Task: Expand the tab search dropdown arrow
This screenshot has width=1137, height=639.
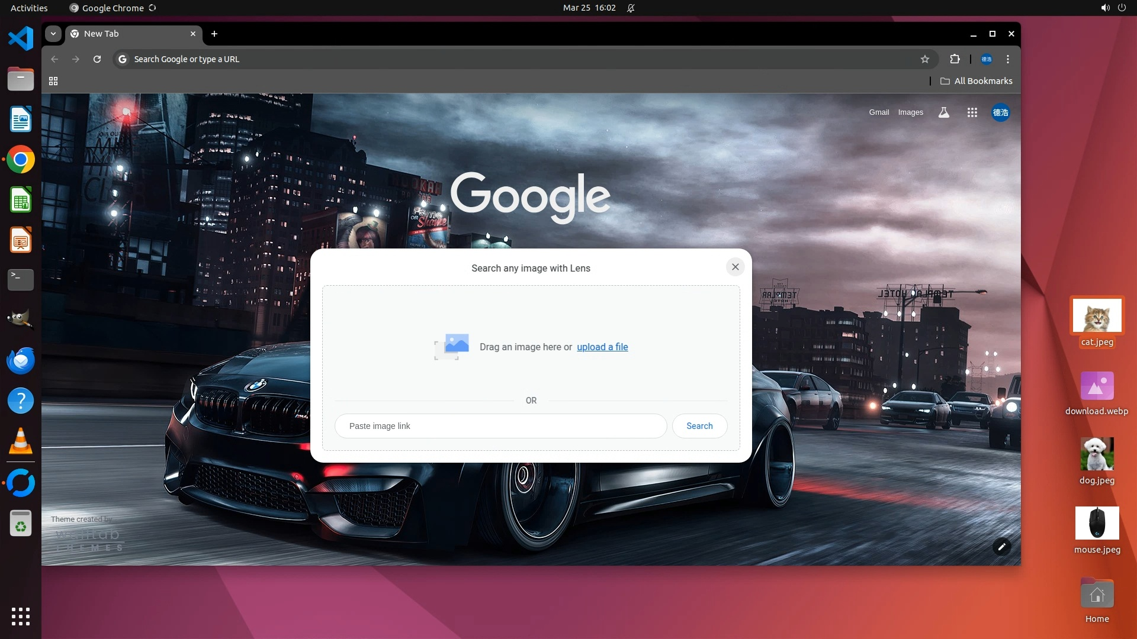Action: click(53, 34)
